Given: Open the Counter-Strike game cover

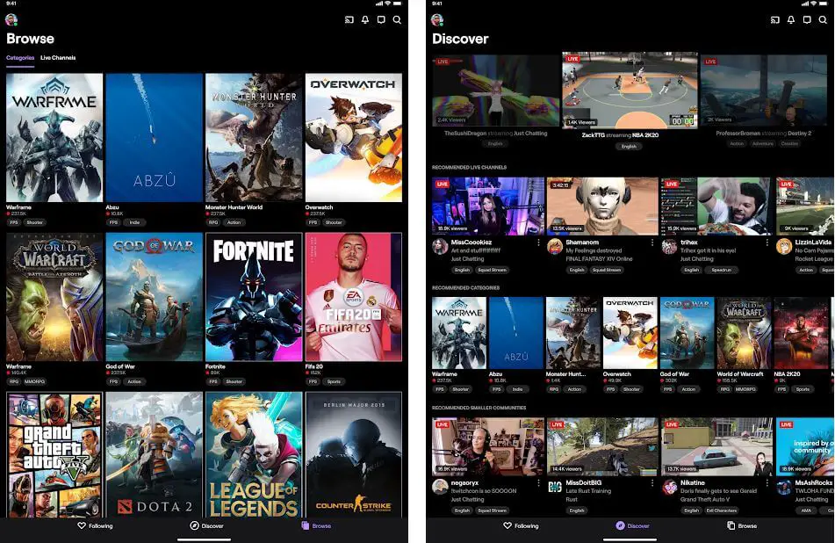Looking at the screenshot, I should (354, 454).
